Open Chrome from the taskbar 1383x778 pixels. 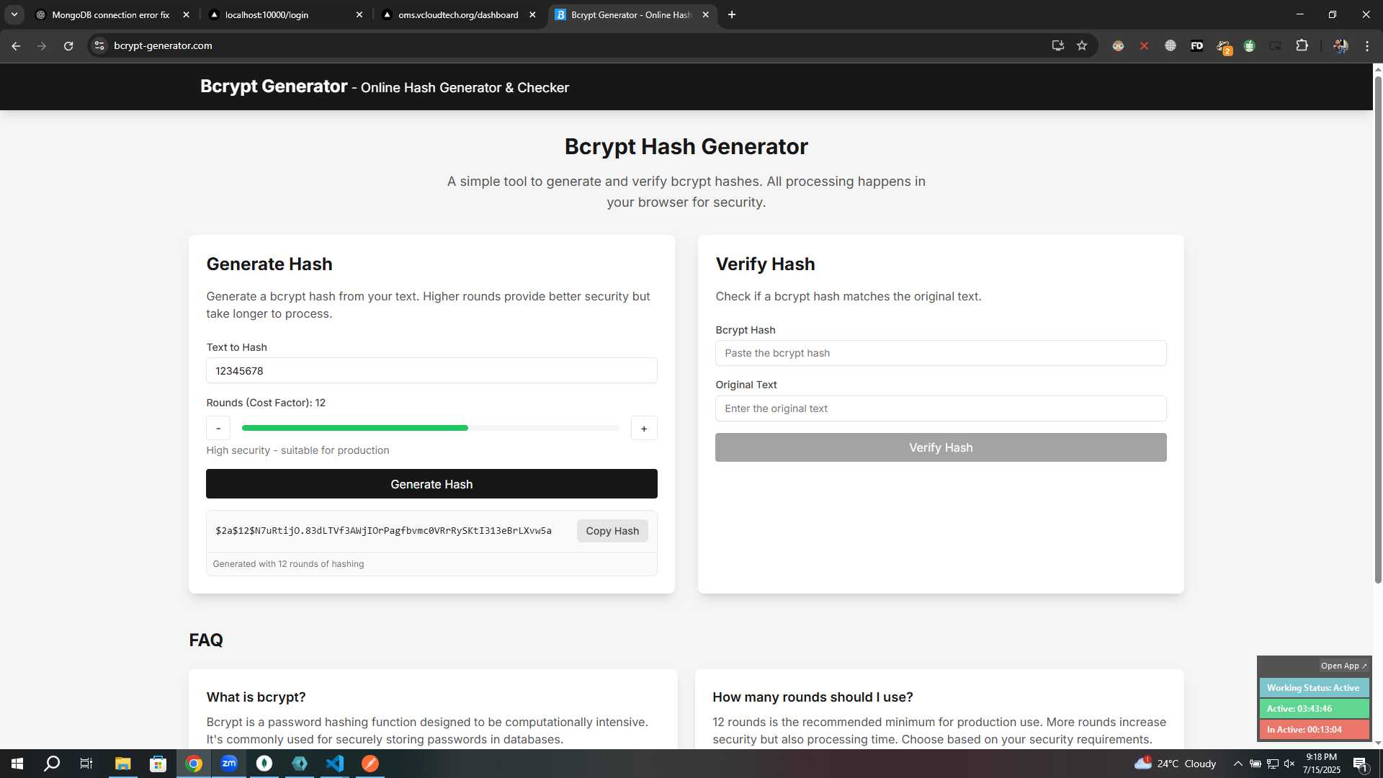pyautogui.click(x=194, y=764)
